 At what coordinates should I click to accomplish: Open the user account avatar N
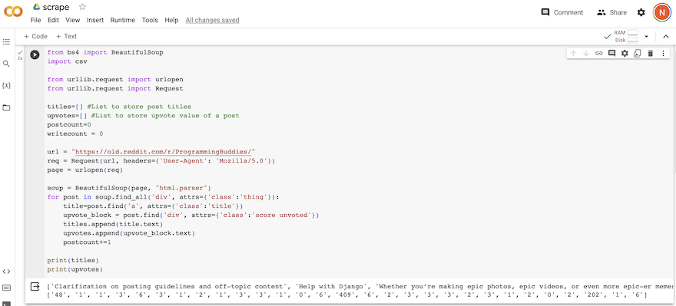(x=661, y=12)
